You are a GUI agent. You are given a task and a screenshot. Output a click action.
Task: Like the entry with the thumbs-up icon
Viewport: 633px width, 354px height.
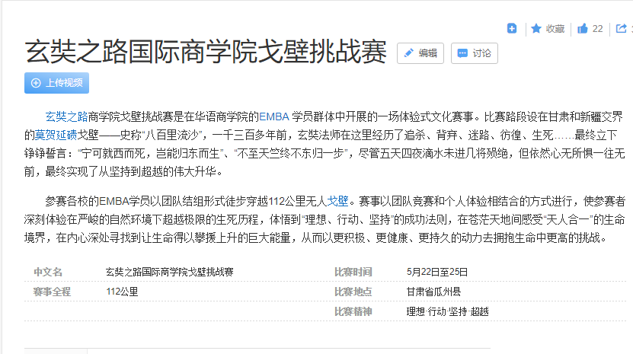590,29
